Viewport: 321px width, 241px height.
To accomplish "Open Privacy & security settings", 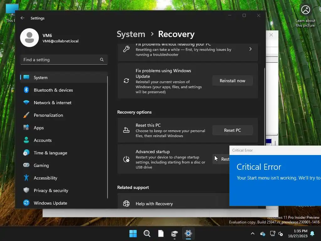I will pos(64,190).
